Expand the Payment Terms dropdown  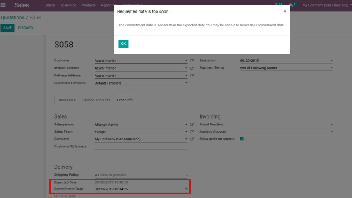coord(332,68)
